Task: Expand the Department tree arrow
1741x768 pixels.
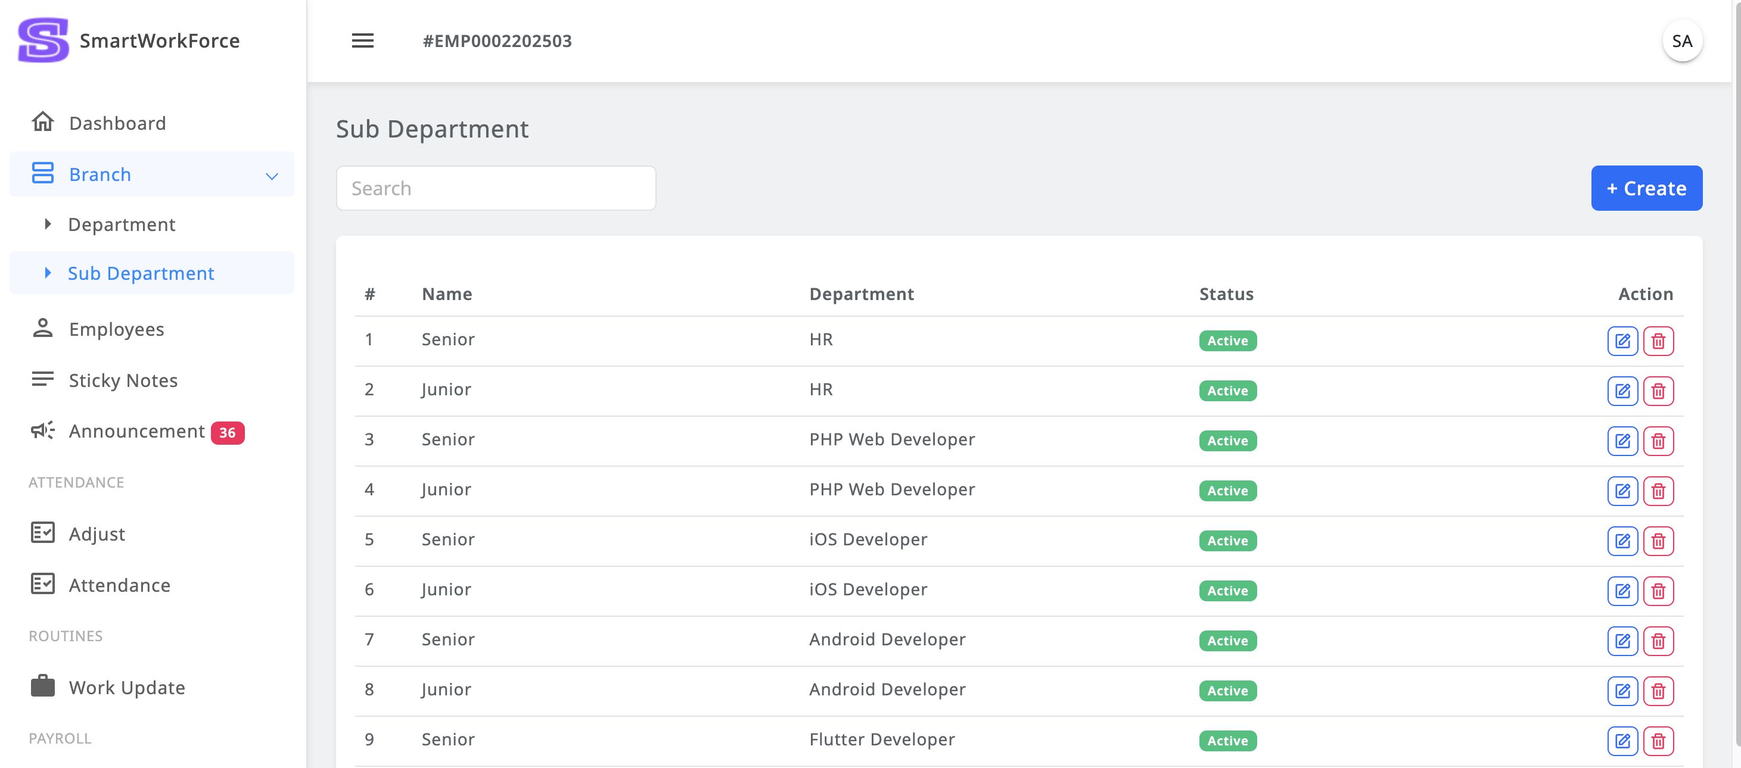Action: pyautogui.click(x=47, y=224)
